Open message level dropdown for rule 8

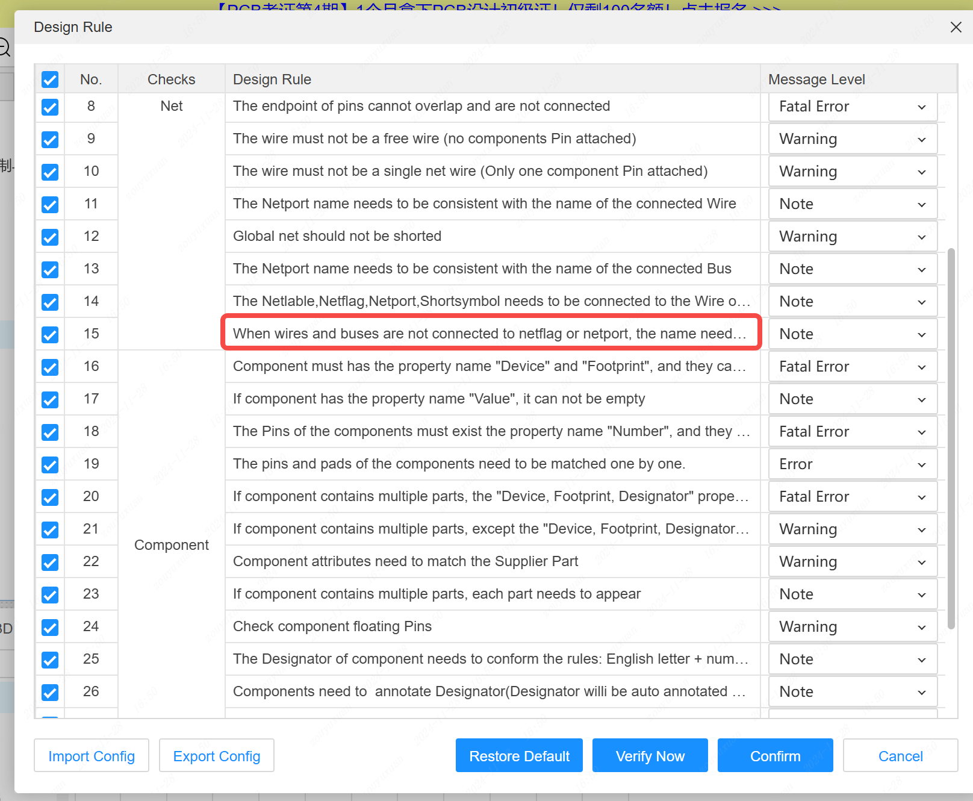click(852, 107)
